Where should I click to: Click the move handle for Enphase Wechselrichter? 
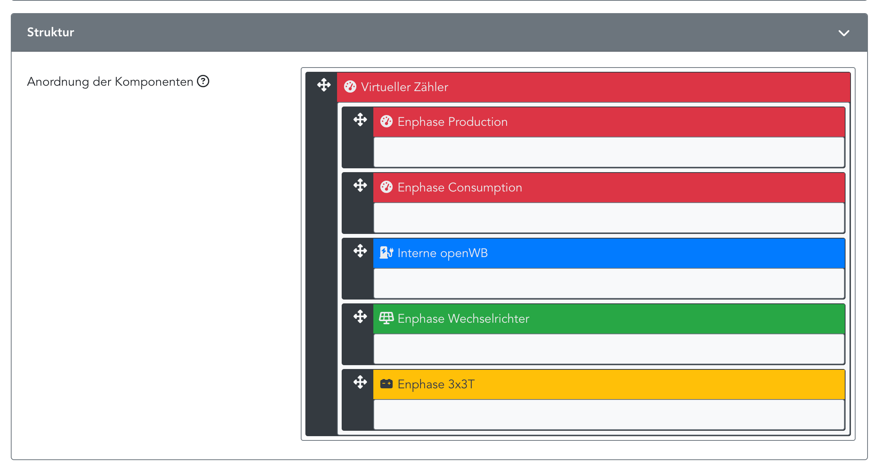tap(360, 317)
